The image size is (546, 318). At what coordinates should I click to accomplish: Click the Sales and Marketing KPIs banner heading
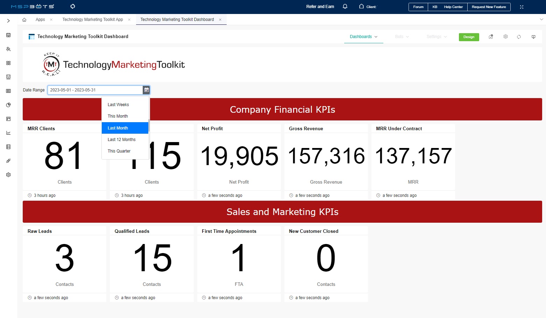283,212
